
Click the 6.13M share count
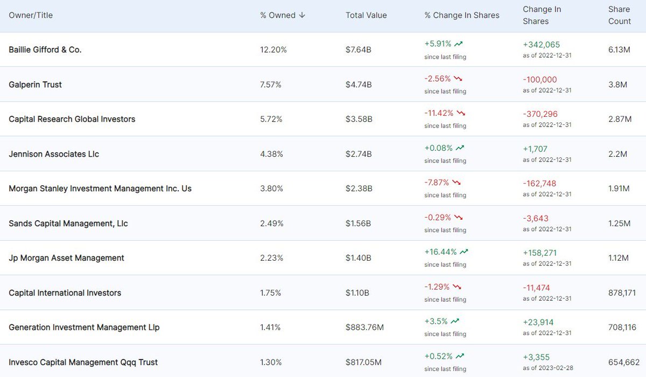point(619,50)
